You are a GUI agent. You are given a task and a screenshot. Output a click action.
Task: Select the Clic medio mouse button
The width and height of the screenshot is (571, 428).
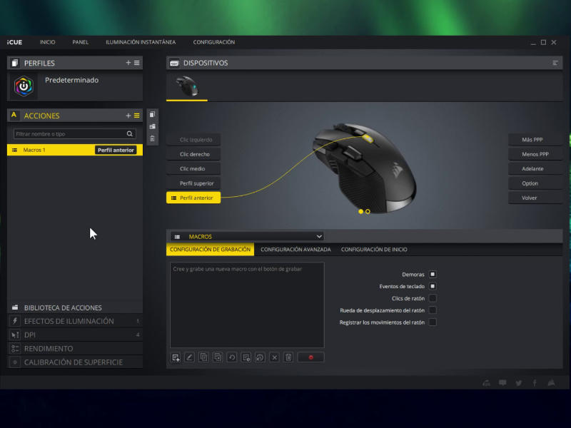tap(193, 169)
